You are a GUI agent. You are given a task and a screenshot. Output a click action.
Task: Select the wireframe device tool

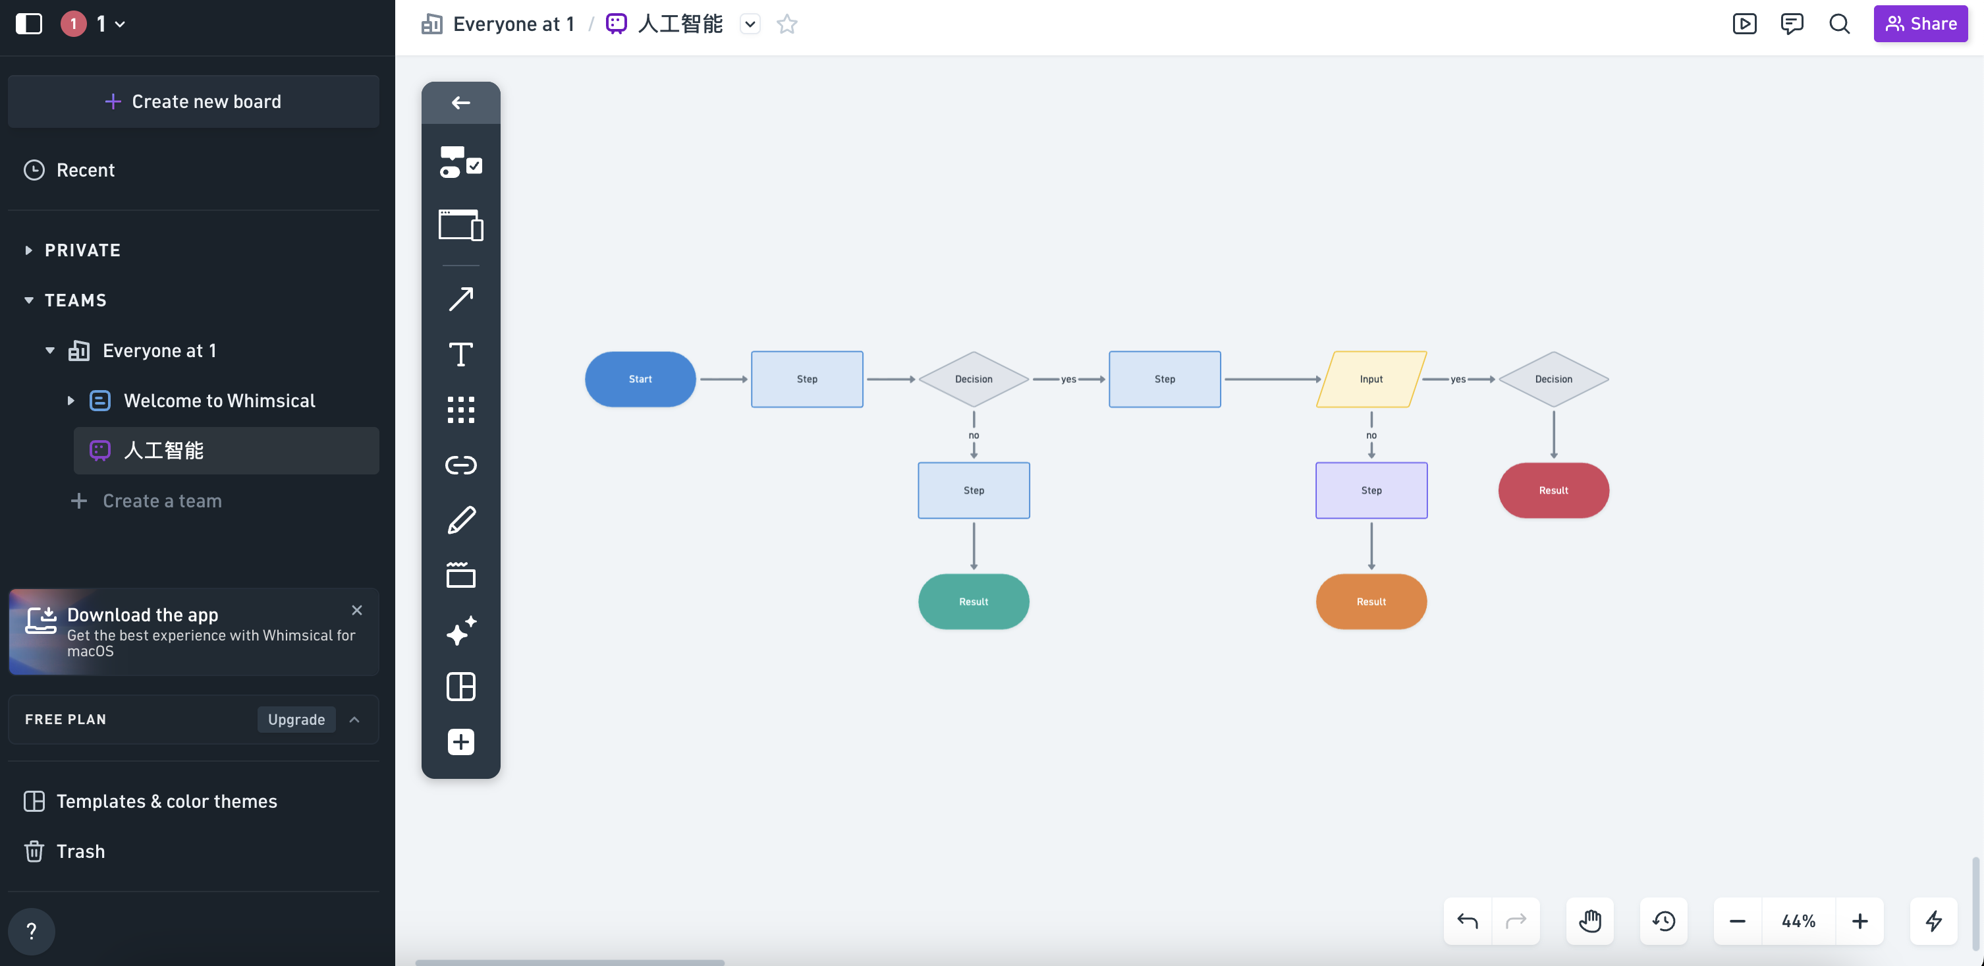460,225
